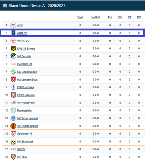Click the VV Sparta Nijkerk orange logo
The height and width of the screenshot is (161, 145).
(13, 126)
